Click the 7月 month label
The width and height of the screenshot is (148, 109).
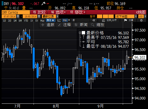pyautogui.click(x=17, y=106)
